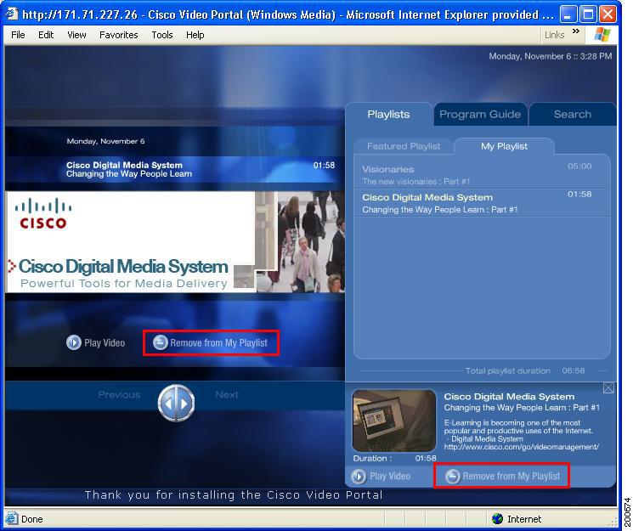Select the Featured Playlist sub-tab
The image size is (633, 531).
(404, 146)
